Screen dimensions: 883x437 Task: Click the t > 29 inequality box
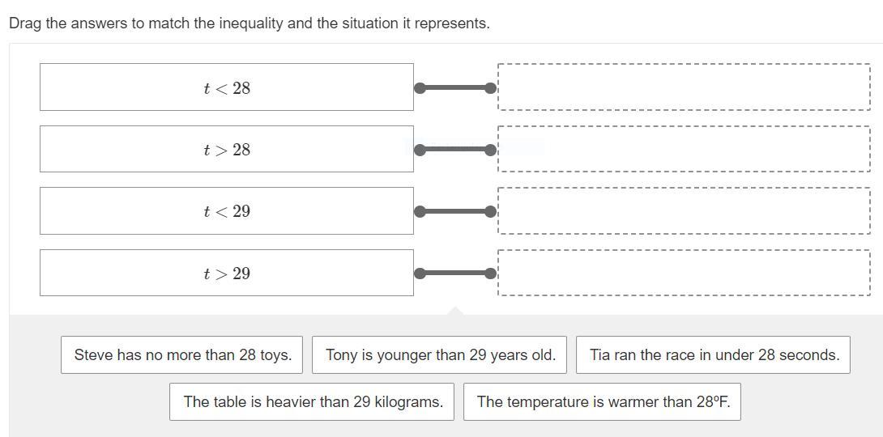point(226,273)
